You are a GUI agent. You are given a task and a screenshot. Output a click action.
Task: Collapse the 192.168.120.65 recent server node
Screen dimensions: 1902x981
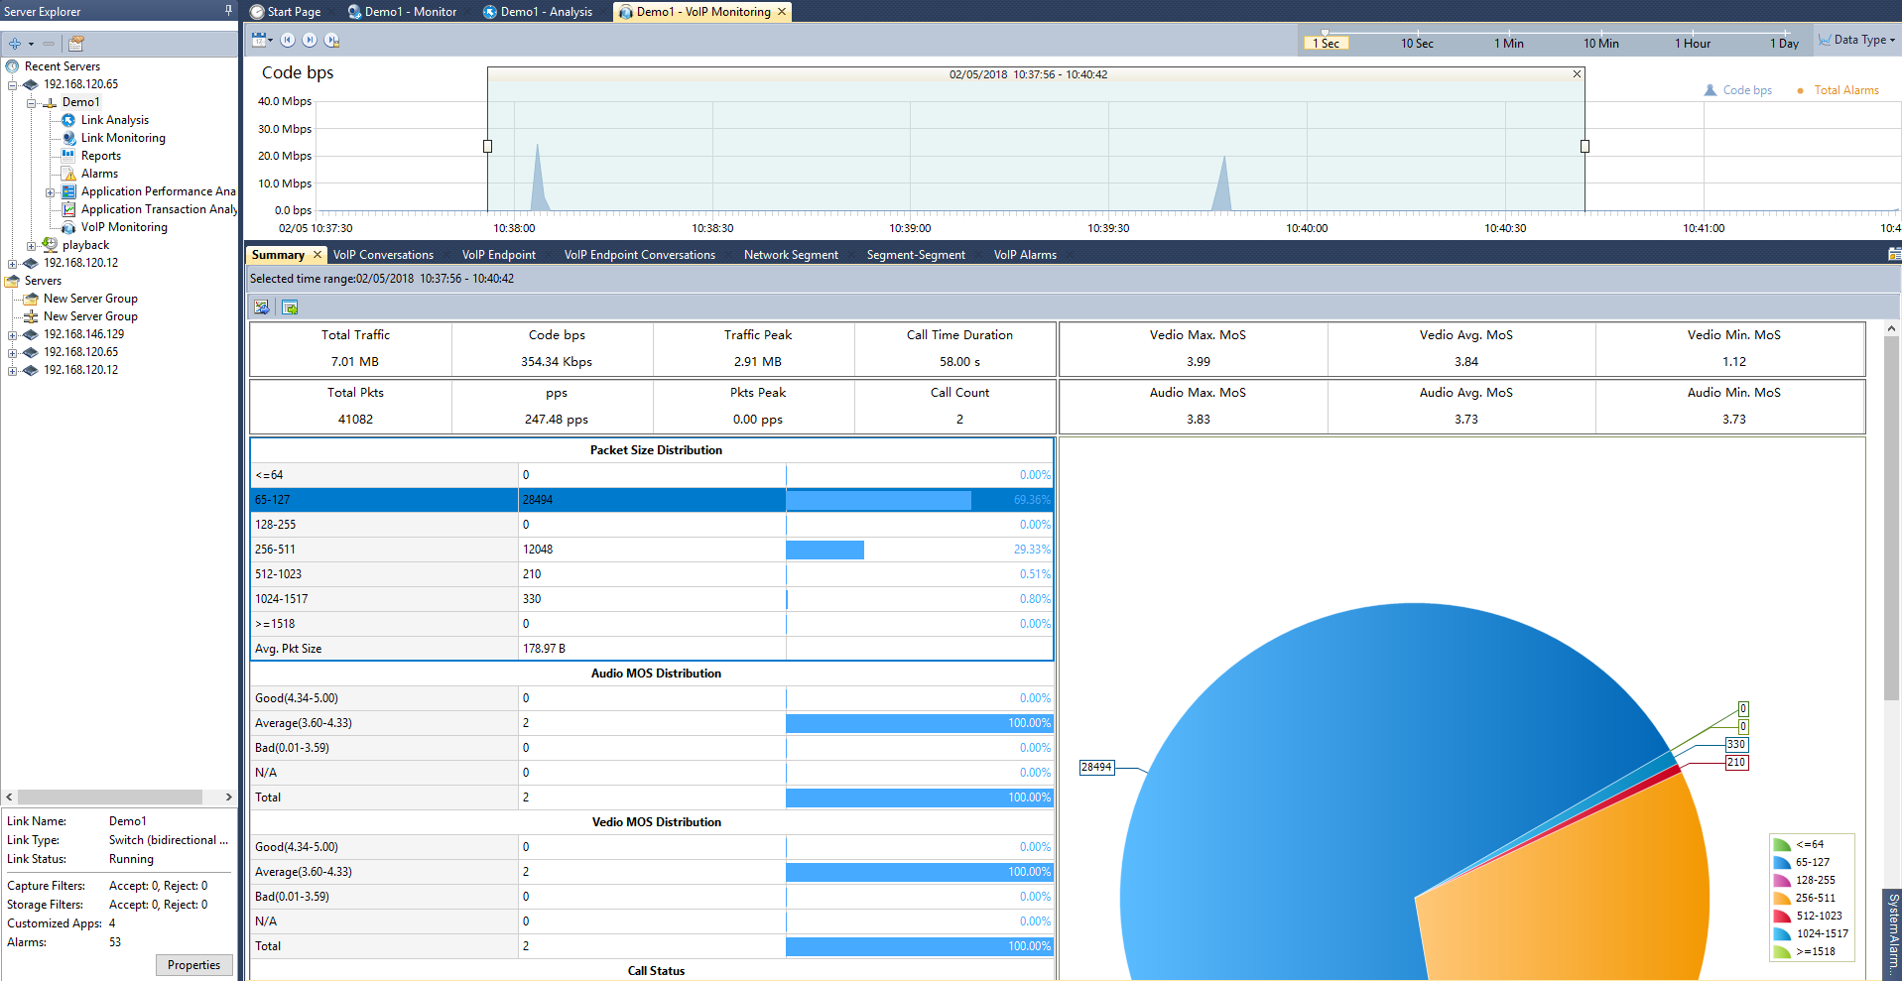pyautogui.click(x=12, y=84)
